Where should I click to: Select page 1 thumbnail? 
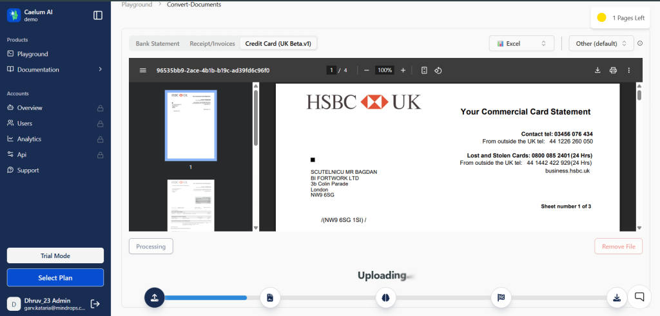click(191, 125)
